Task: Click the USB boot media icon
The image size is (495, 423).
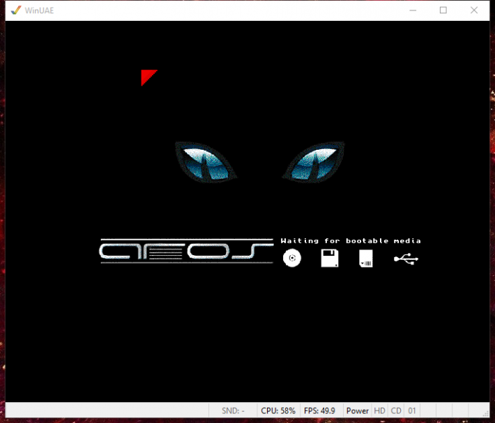Action: (406, 259)
